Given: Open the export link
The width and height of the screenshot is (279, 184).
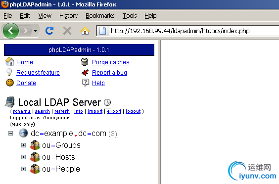Looking at the screenshot, I should pos(114,111).
